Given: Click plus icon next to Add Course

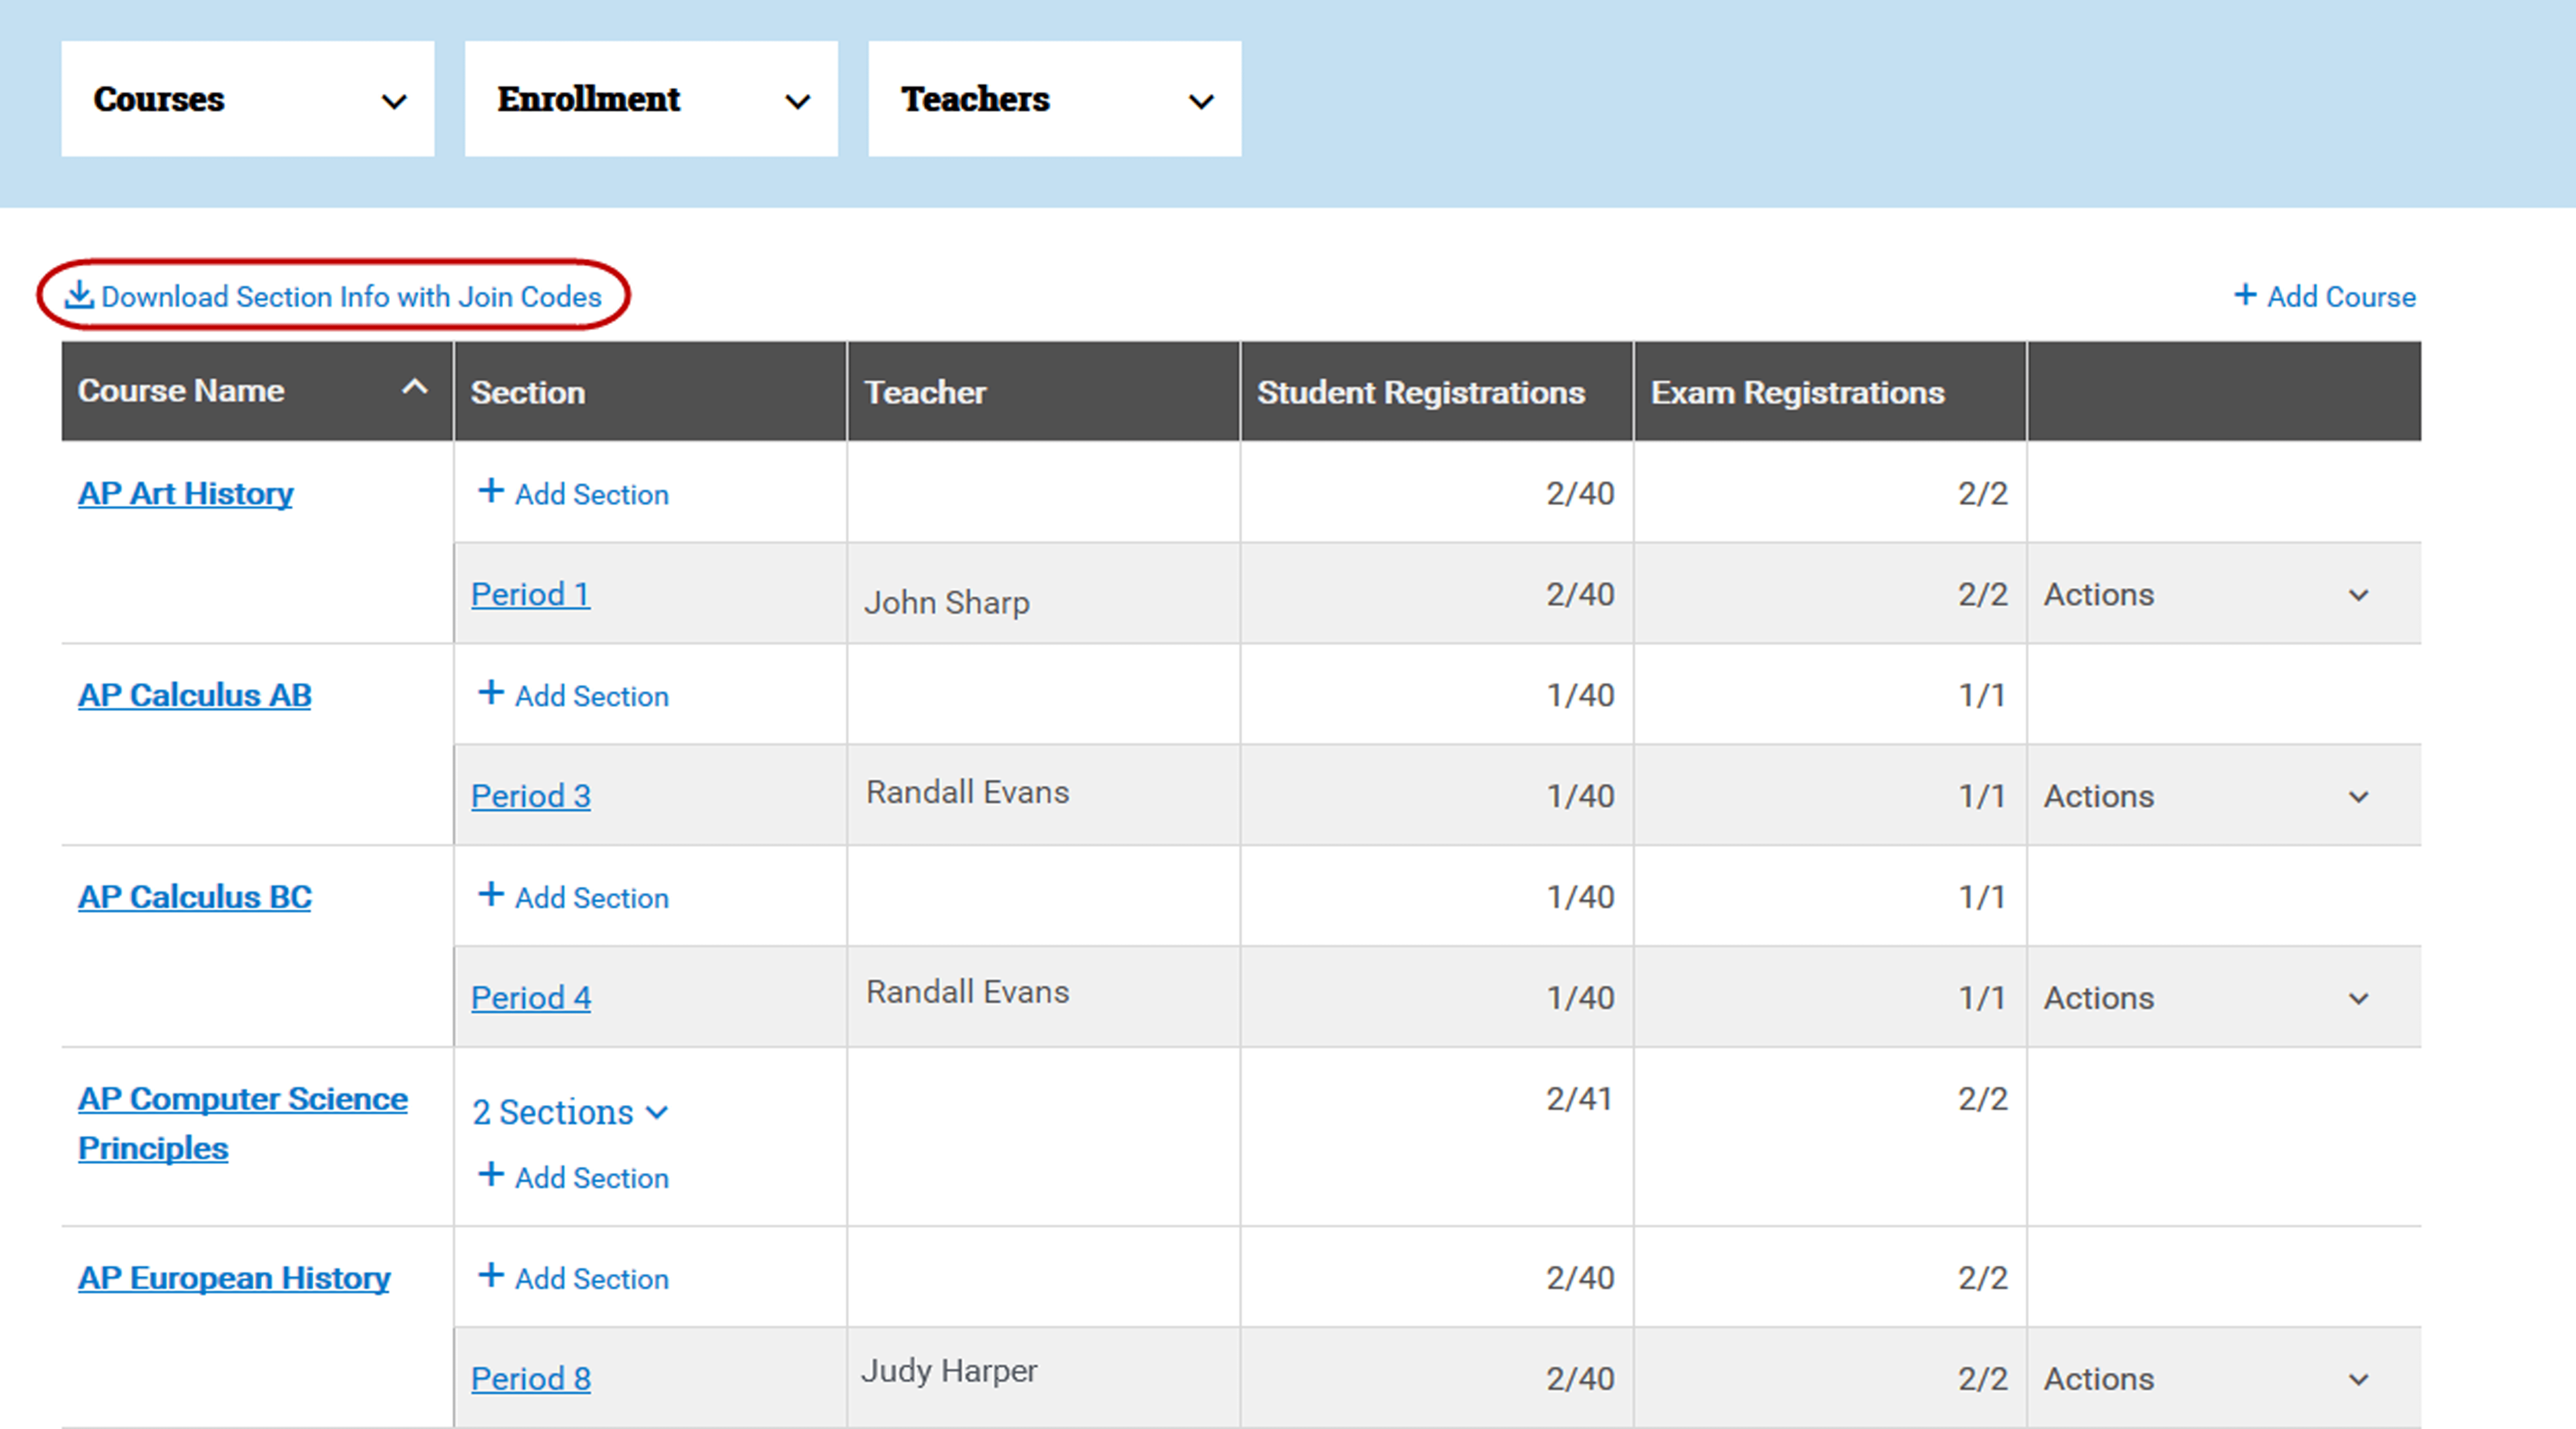Looking at the screenshot, I should click(2245, 295).
